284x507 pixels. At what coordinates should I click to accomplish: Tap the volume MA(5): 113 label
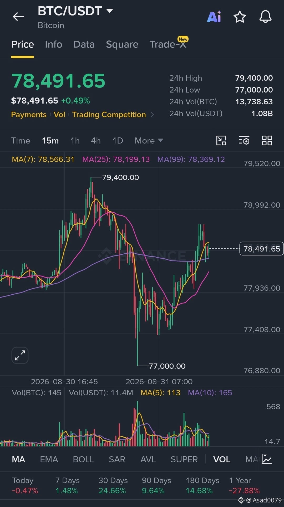[x=160, y=393]
